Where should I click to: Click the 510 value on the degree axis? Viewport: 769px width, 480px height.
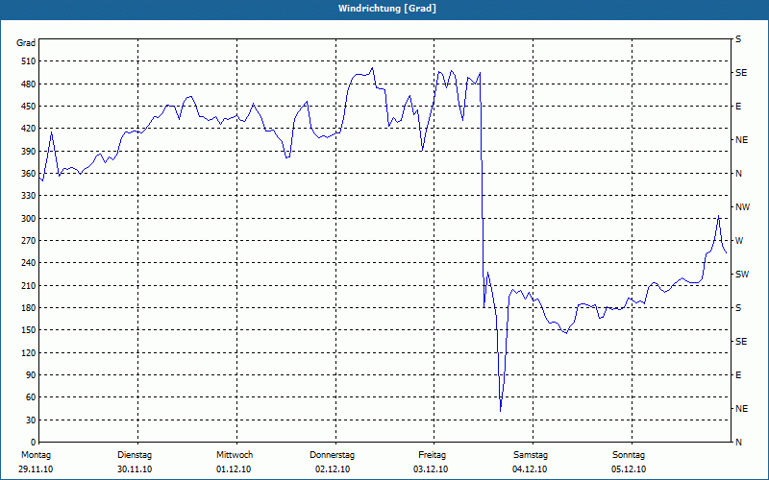(29, 61)
